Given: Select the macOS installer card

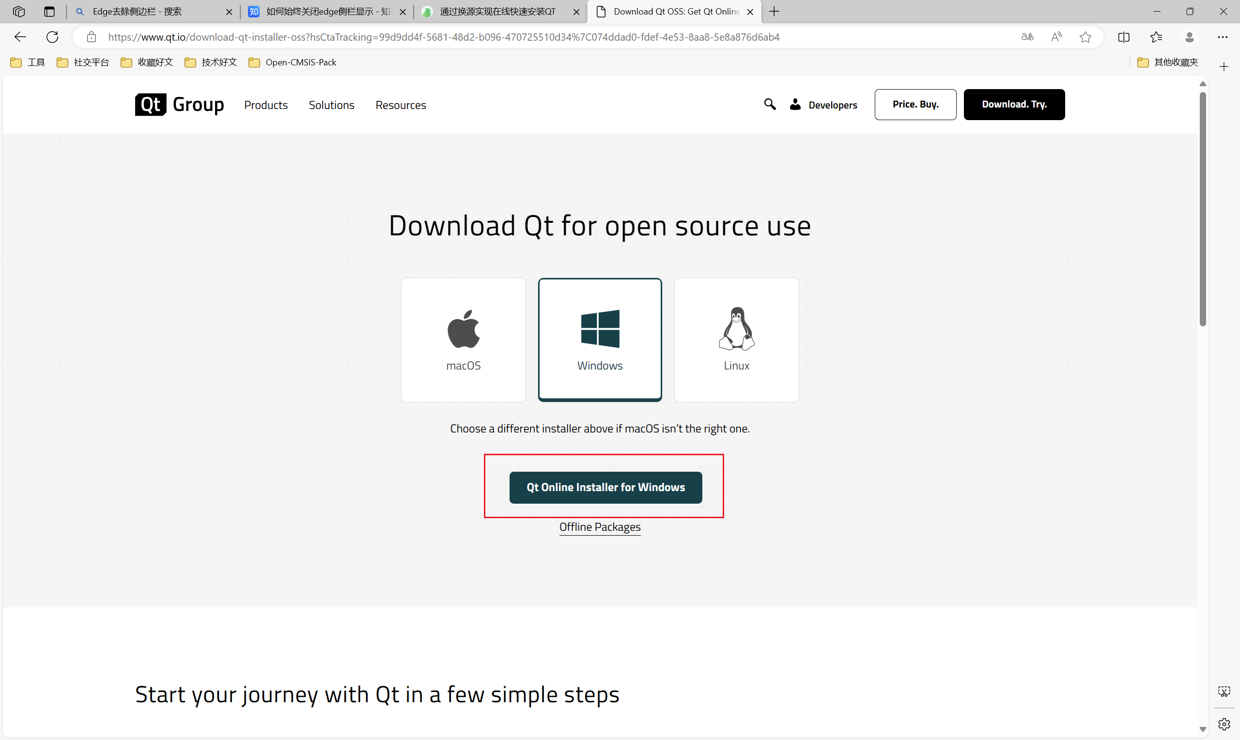Looking at the screenshot, I should [x=463, y=339].
